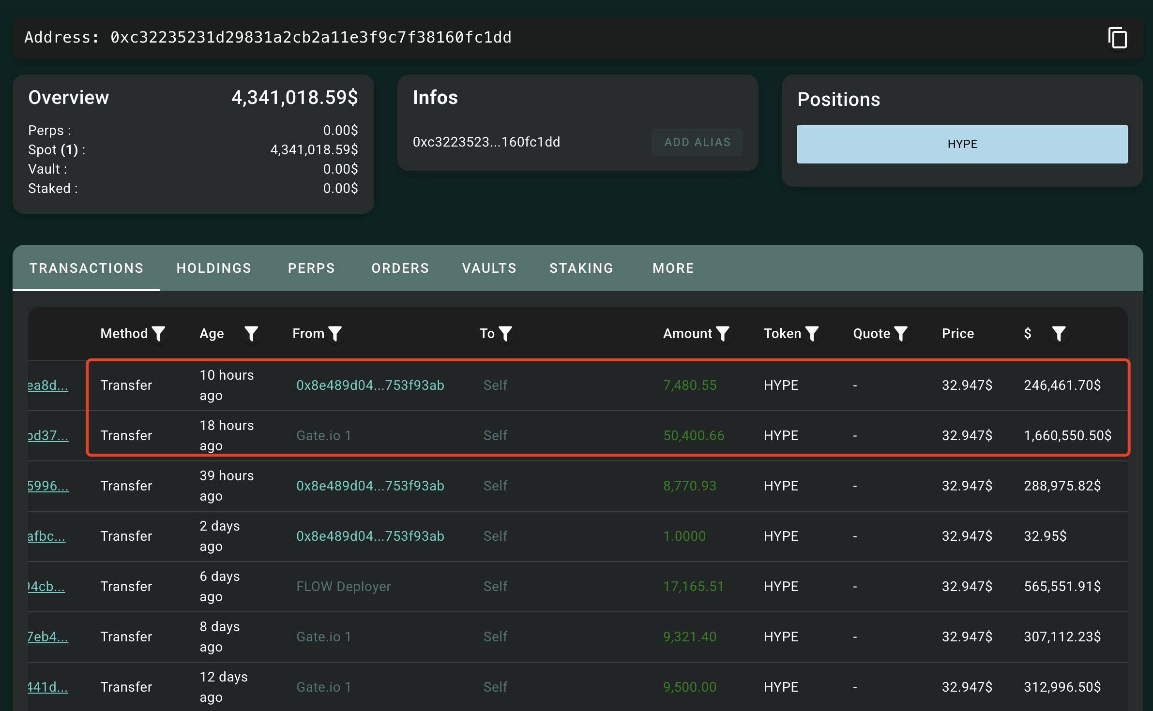The image size is (1153, 711).
Task: Open sender address 0x8e489d04...753f93ab
Action: tap(370, 385)
